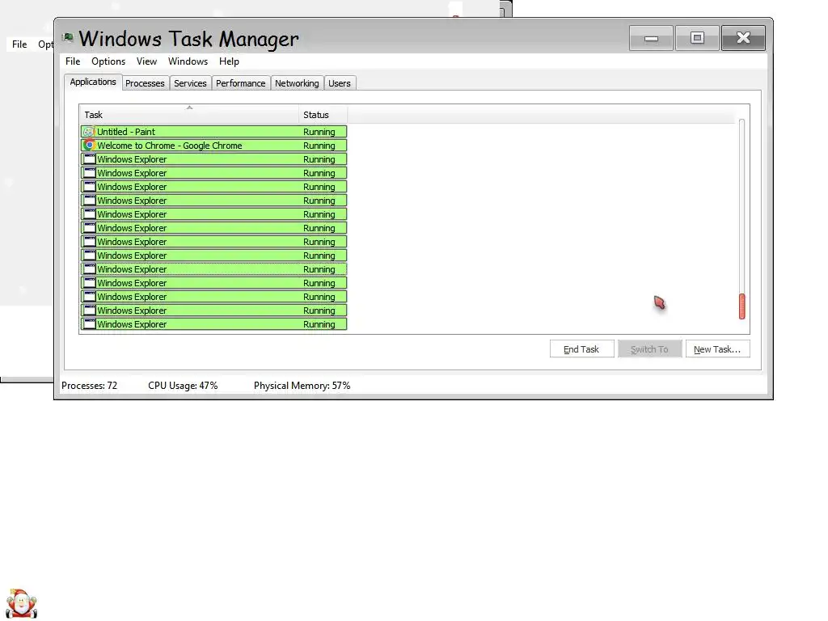828x621 pixels.
Task: Click the Processes: 72 status bar entry
Action: click(89, 386)
